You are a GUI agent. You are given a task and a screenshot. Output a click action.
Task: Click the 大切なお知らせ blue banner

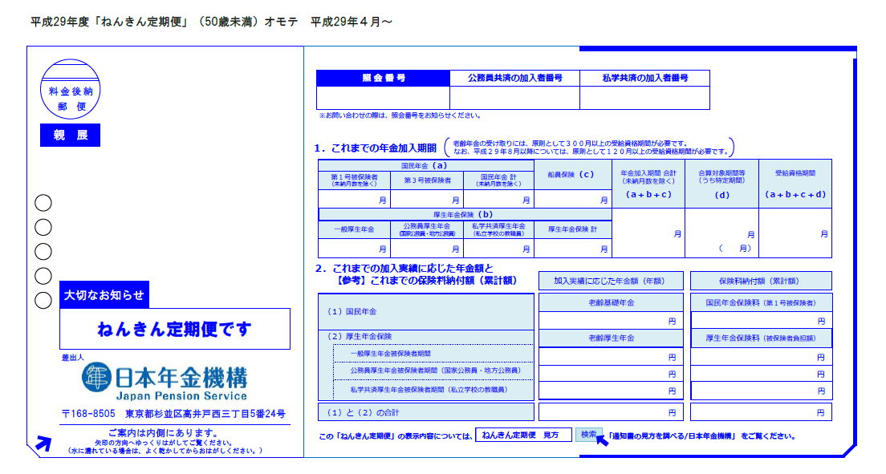pyautogui.click(x=104, y=294)
